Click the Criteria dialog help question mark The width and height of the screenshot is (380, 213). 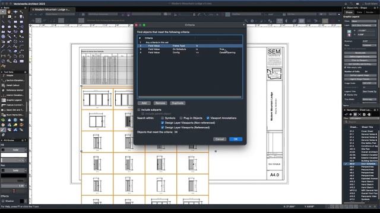tap(243, 25)
